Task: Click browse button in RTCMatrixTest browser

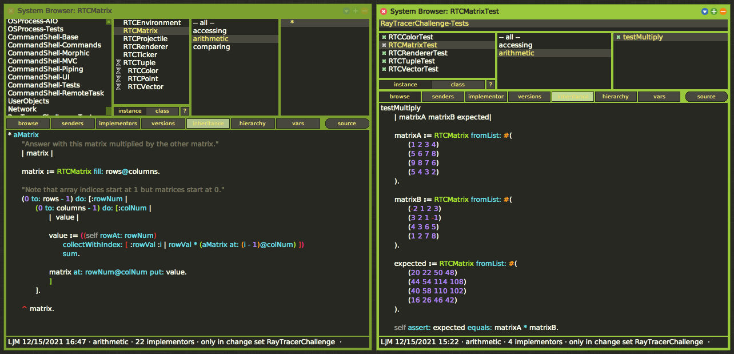Action: 400,97
